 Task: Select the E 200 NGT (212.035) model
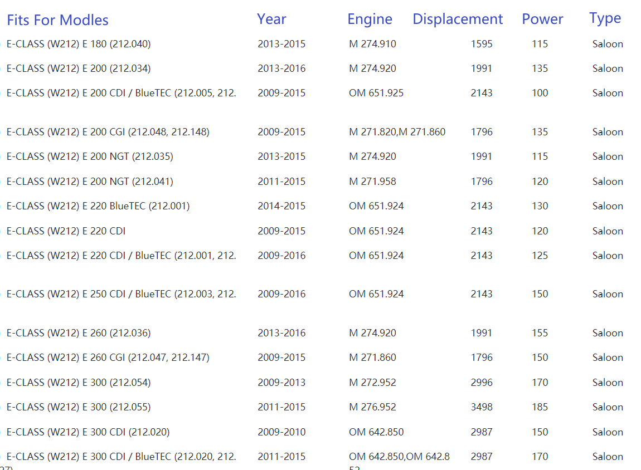(x=90, y=156)
